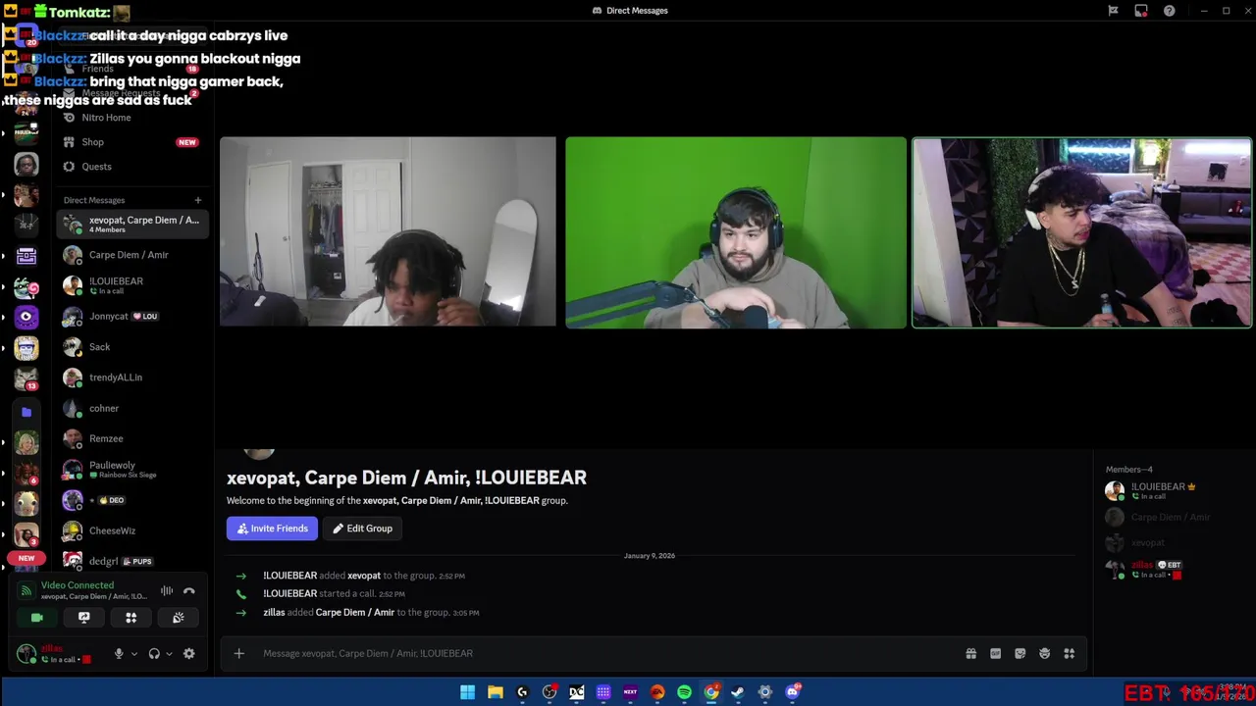Open User Settings gear icon
Screen dimensions: 1256x706
tap(189, 654)
